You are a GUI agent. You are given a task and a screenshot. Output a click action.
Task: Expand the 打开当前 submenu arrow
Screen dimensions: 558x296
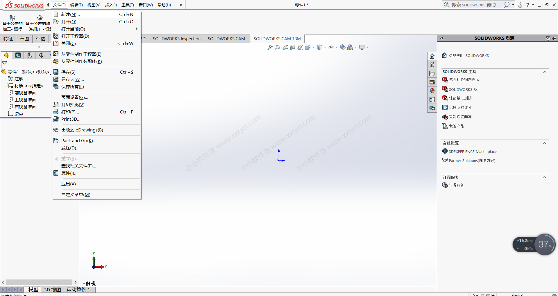point(137,29)
